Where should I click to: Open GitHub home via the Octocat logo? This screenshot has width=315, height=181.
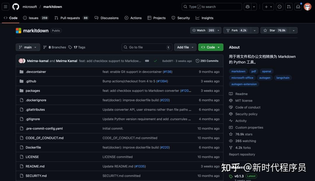tap(15, 6)
